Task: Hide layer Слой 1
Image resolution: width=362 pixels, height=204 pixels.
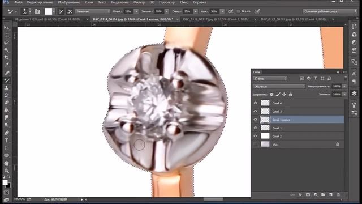Action: pos(255,127)
